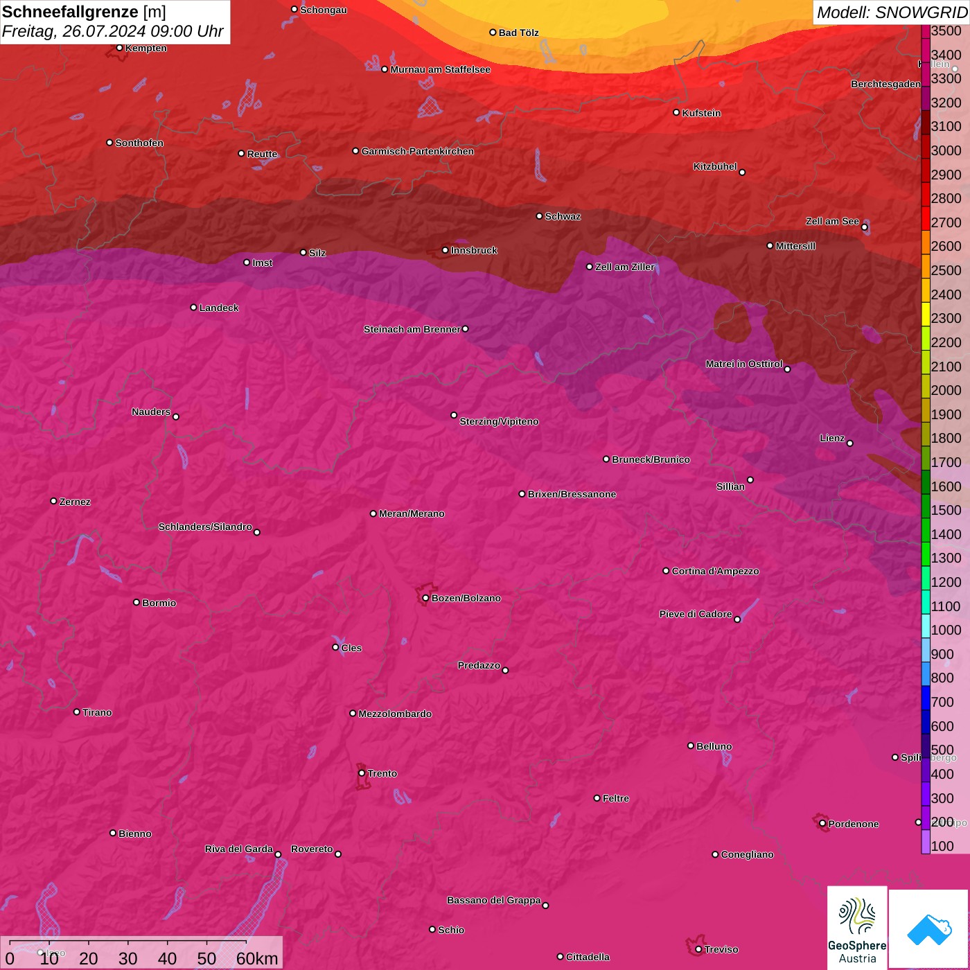This screenshot has height=970, width=970.
Task: Click the 'Sillian' label
Action: tap(730, 486)
